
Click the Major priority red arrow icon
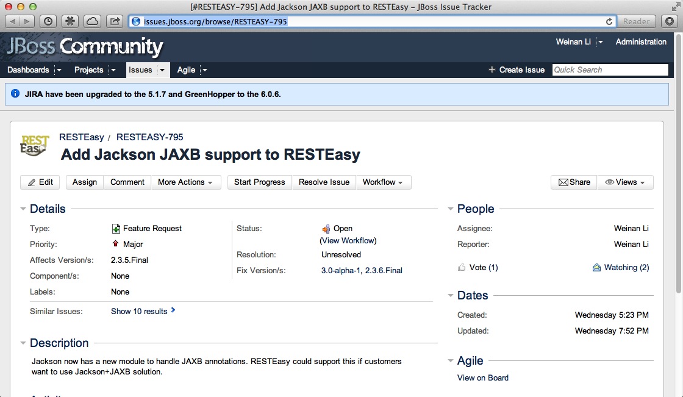pyautogui.click(x=115, y=243)
